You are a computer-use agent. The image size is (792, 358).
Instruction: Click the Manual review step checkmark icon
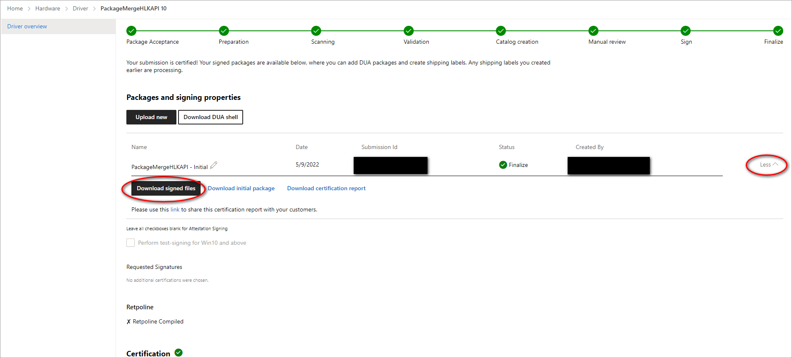[x=593, y=31]
